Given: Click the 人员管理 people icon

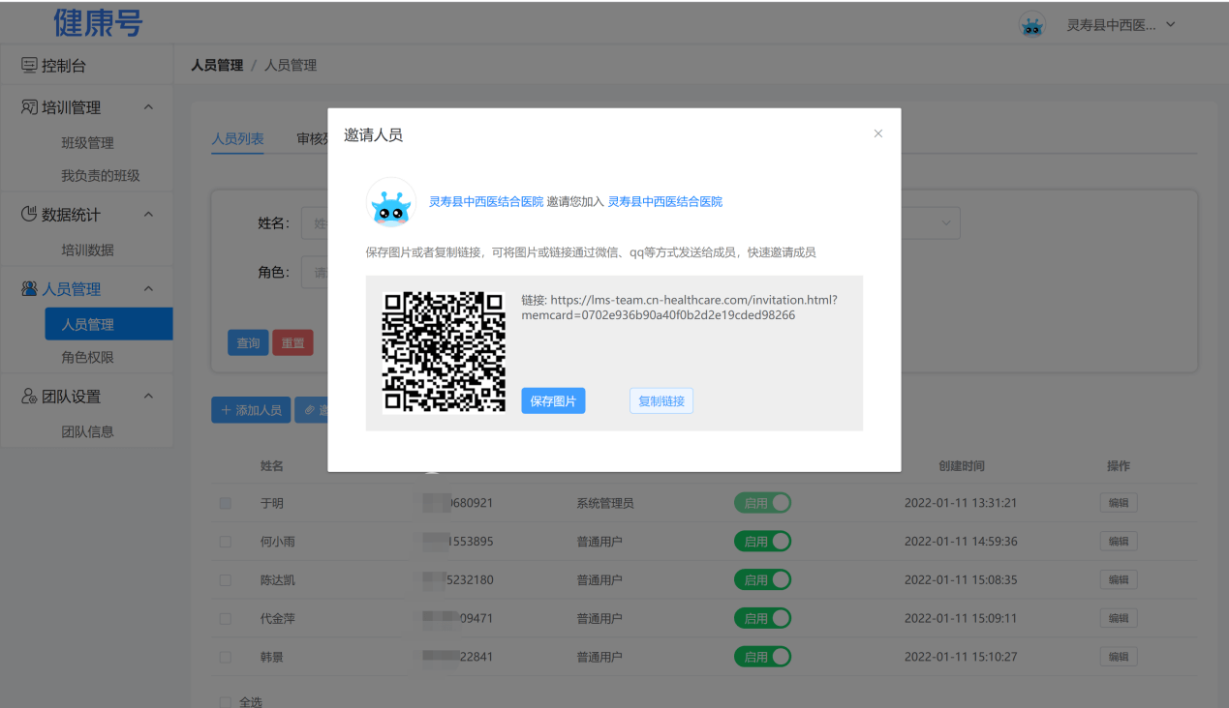Looking at the screenshot, I should [29, 288].
